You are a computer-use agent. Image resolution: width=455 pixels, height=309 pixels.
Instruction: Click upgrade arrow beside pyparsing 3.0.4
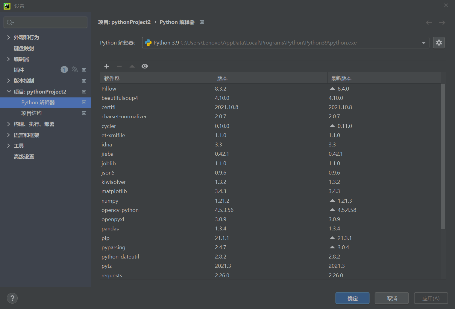pos(332,247)
